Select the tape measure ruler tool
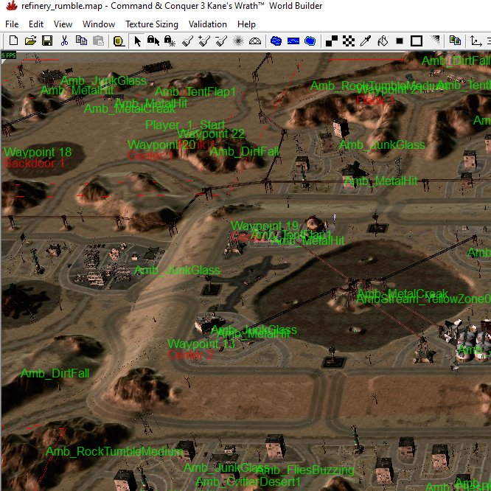This screenshot has width=491, height=491. coord(119,41)
